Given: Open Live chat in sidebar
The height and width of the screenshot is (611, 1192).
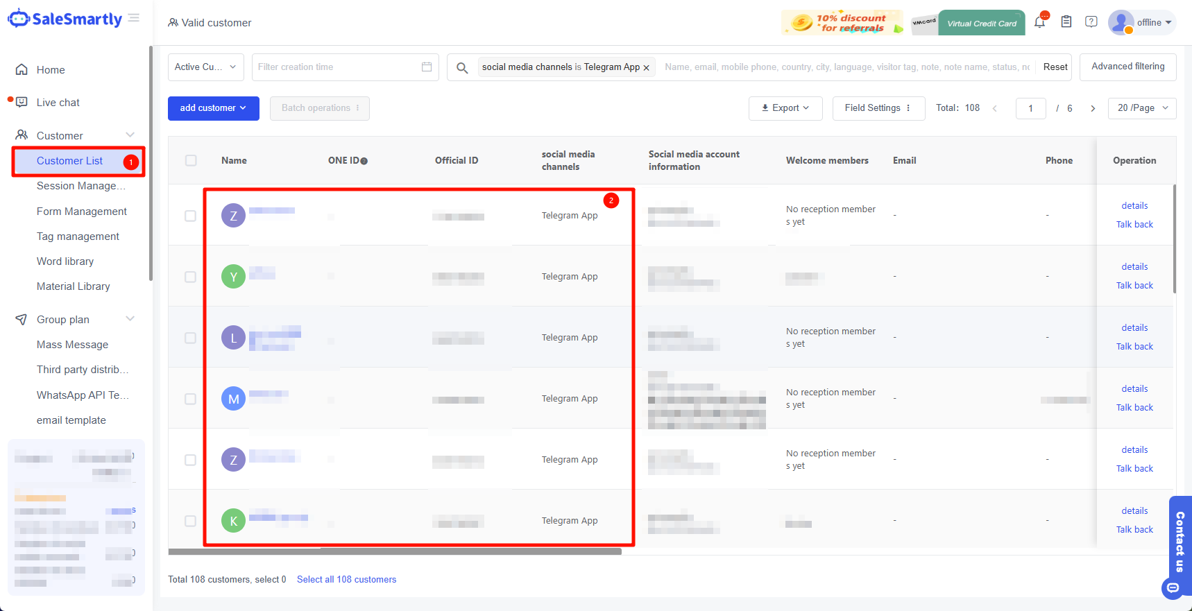Looking at the screenshot, I should pos(58,103).
